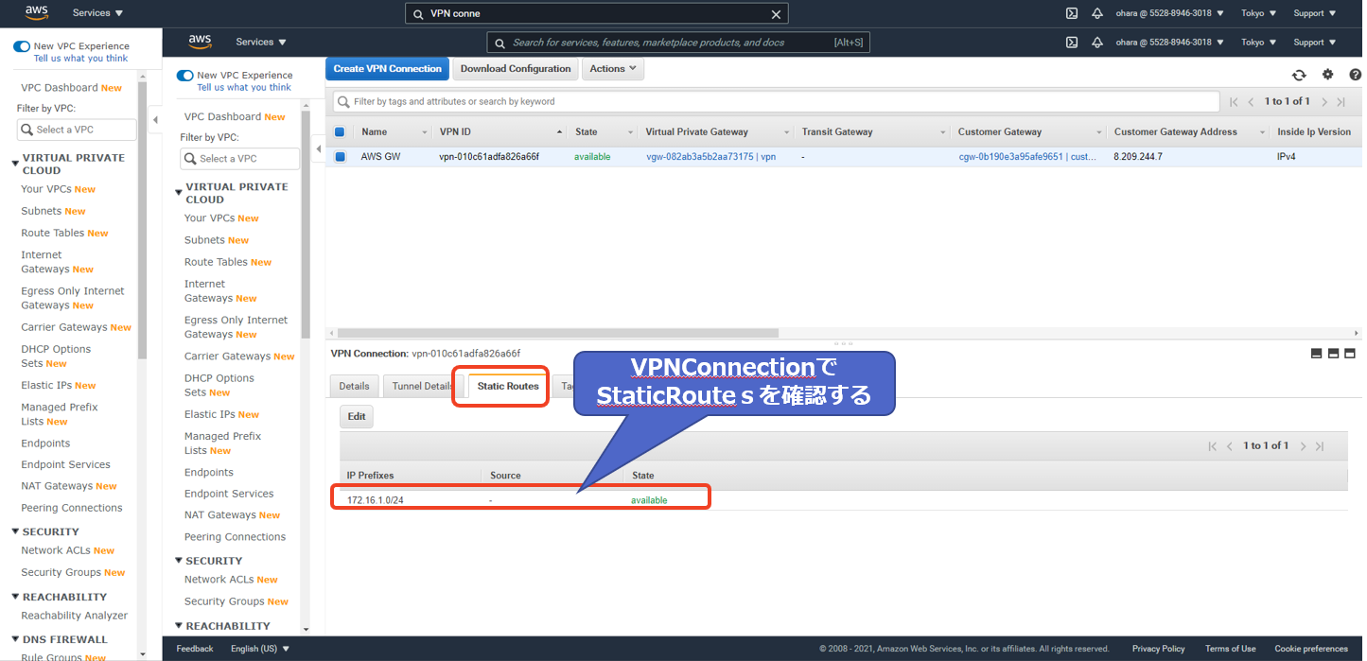This screenshot has height=661, width=1367.
Task: Open the State column dropdown arrow
Action: [630, 132]
